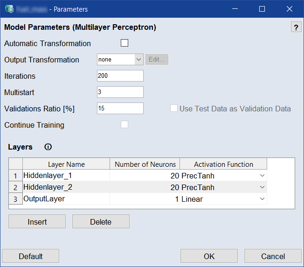Click the Activation Function column header
Image resolution: width=304 pixels, height=267 pixels.
coord(223,164)
